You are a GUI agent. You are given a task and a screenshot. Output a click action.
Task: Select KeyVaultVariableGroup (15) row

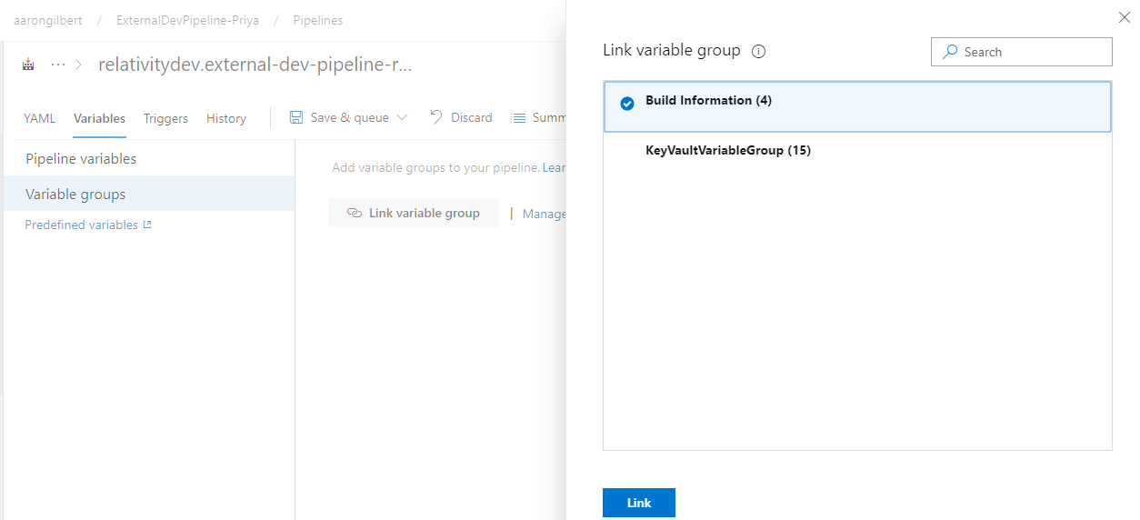tap(857, 151)
